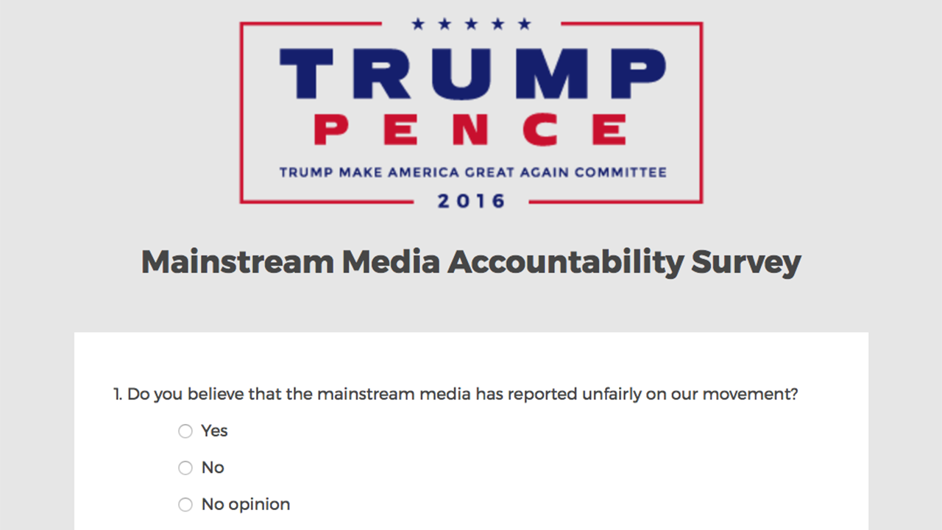The width and height of the screenshot is (942, 530).
Task: Click the leftmost star above the logo
Action: (418, 24)
